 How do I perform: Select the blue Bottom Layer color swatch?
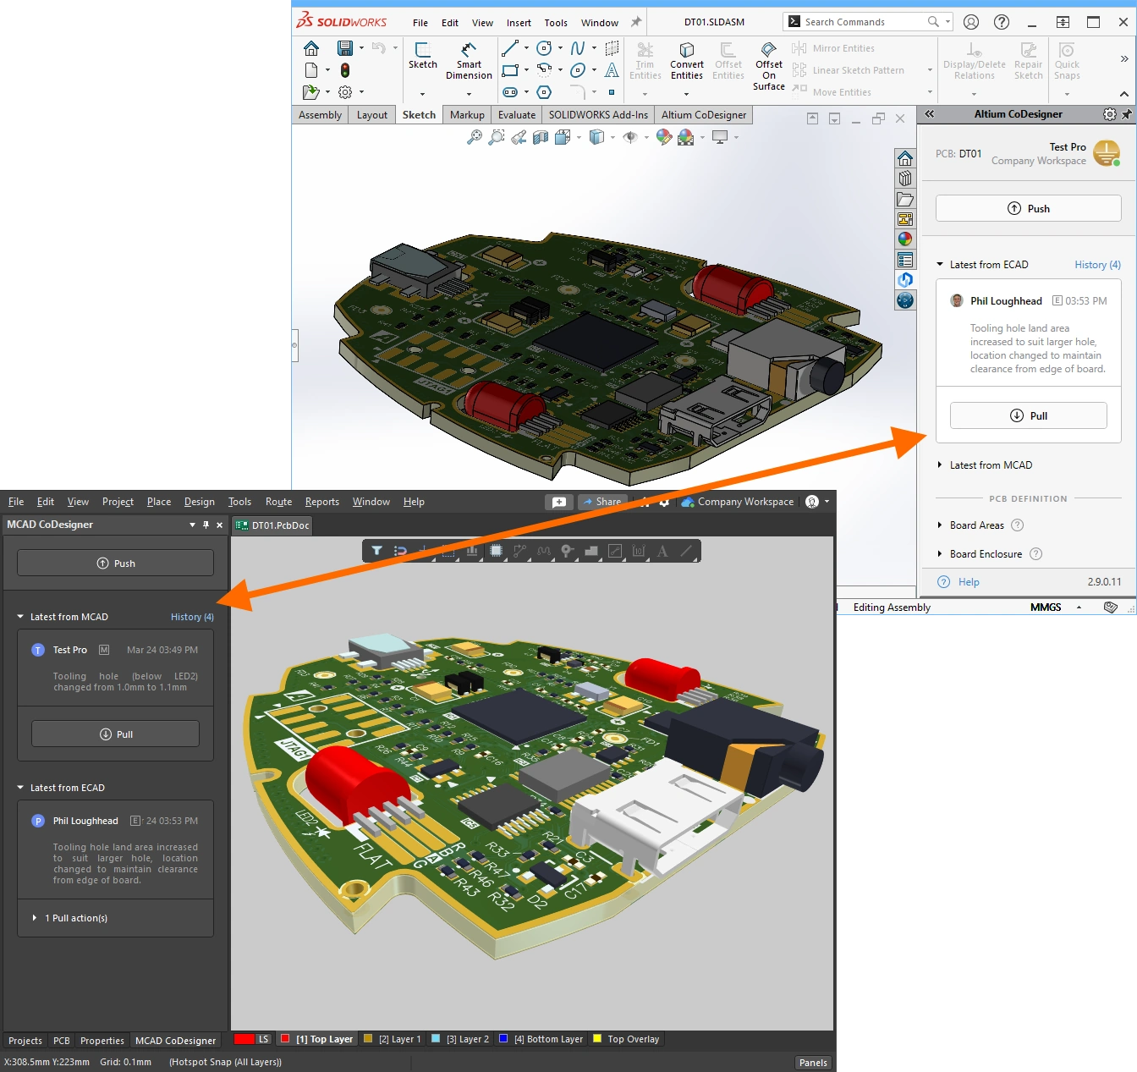[x=503, y=1039]
